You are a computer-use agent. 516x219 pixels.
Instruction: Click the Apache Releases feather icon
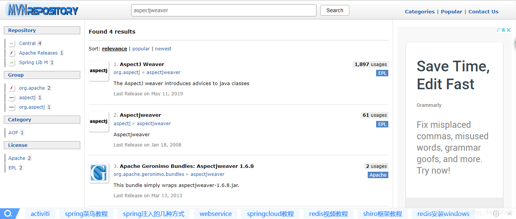click(x=12, y=53)
